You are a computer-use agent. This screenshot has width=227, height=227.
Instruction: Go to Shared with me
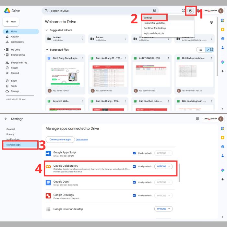click(19, 63)
